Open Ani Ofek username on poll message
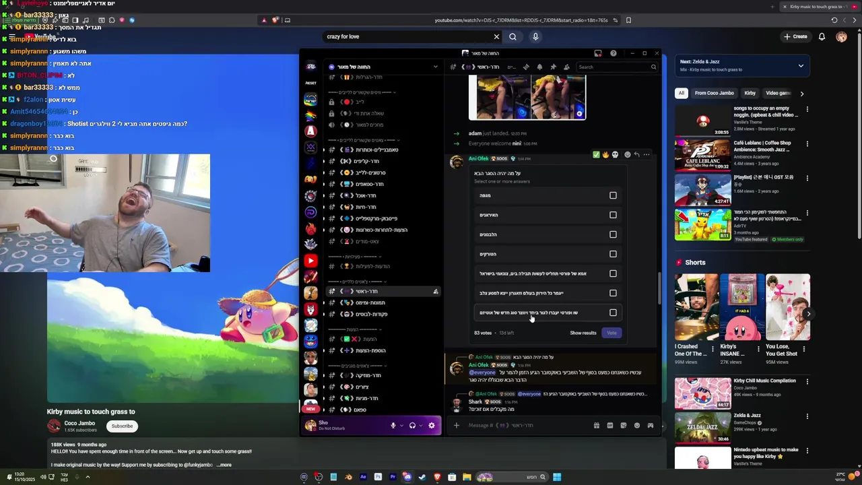Viewport: 862px width, 485px height. (x=478, y=158)
